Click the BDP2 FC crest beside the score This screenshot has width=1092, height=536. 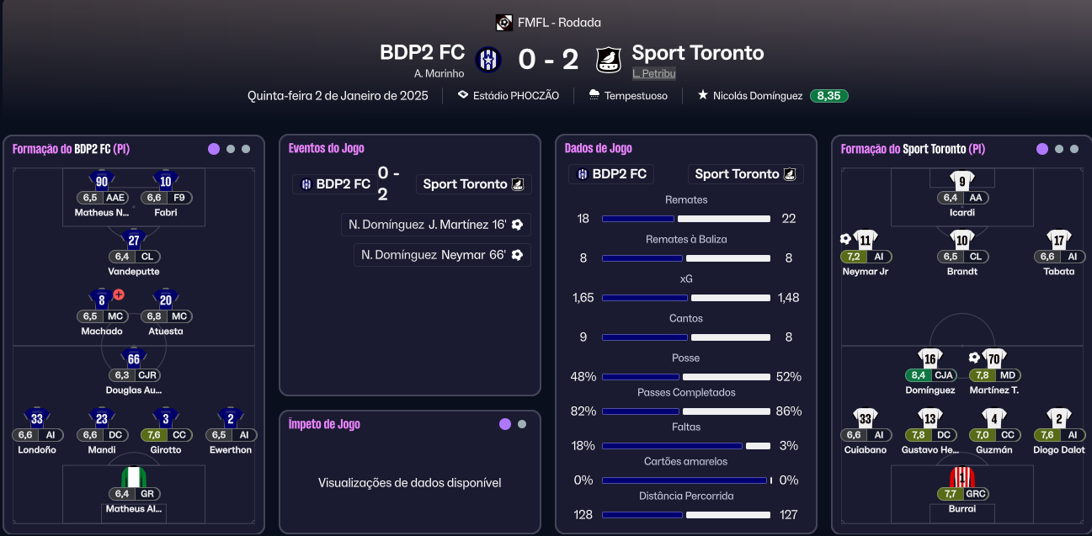coord(488,60)
